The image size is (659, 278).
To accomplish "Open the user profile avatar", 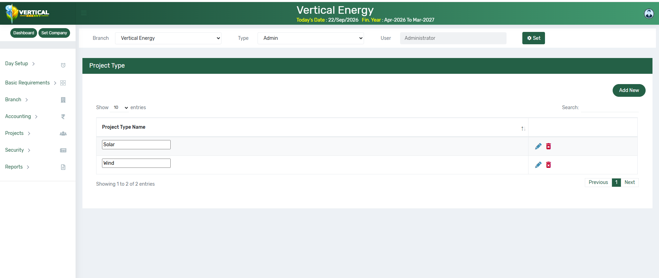I will [x=649, y=13].
